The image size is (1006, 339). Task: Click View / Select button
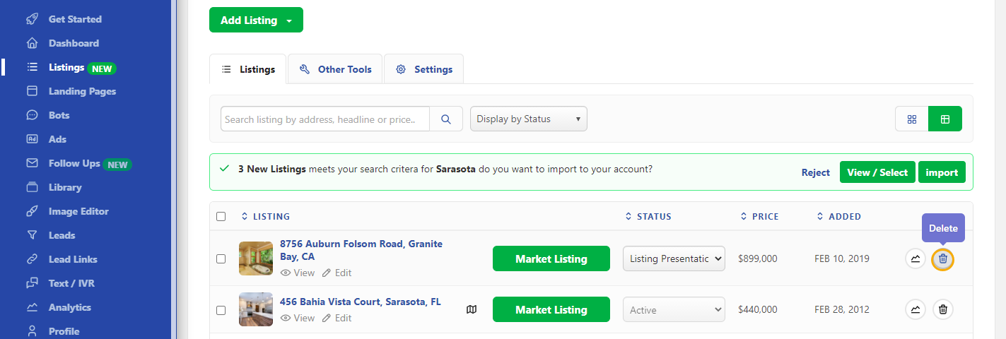[877, 172]
